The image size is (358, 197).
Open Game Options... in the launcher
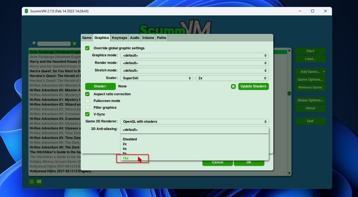[310, 80]
